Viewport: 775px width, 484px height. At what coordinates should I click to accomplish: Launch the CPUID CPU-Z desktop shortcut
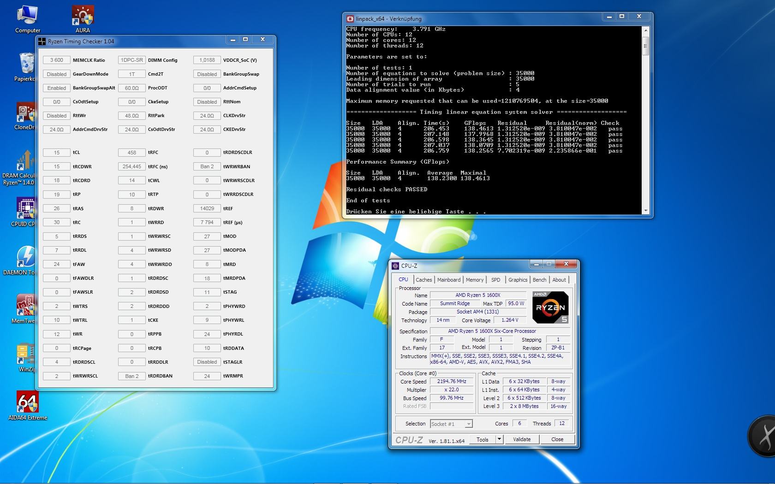click(x=24, y=212)
